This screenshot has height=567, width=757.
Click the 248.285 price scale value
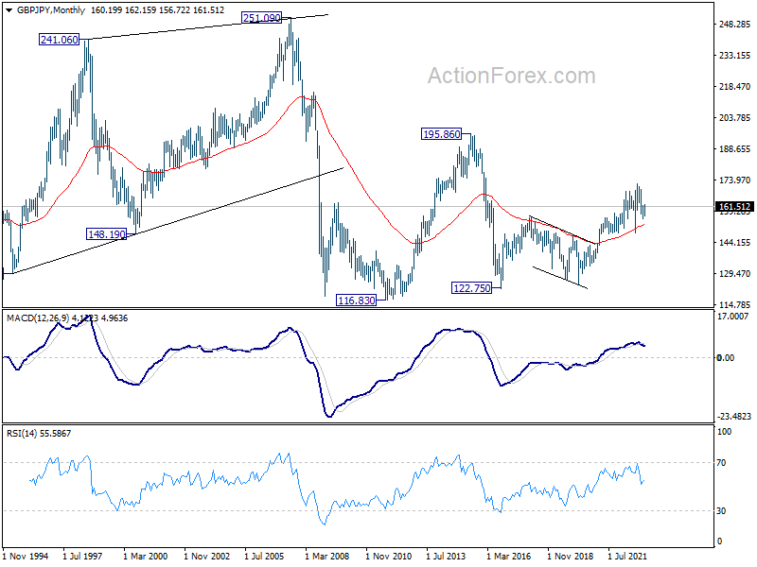pyautogui.click(x=735, y=25)
